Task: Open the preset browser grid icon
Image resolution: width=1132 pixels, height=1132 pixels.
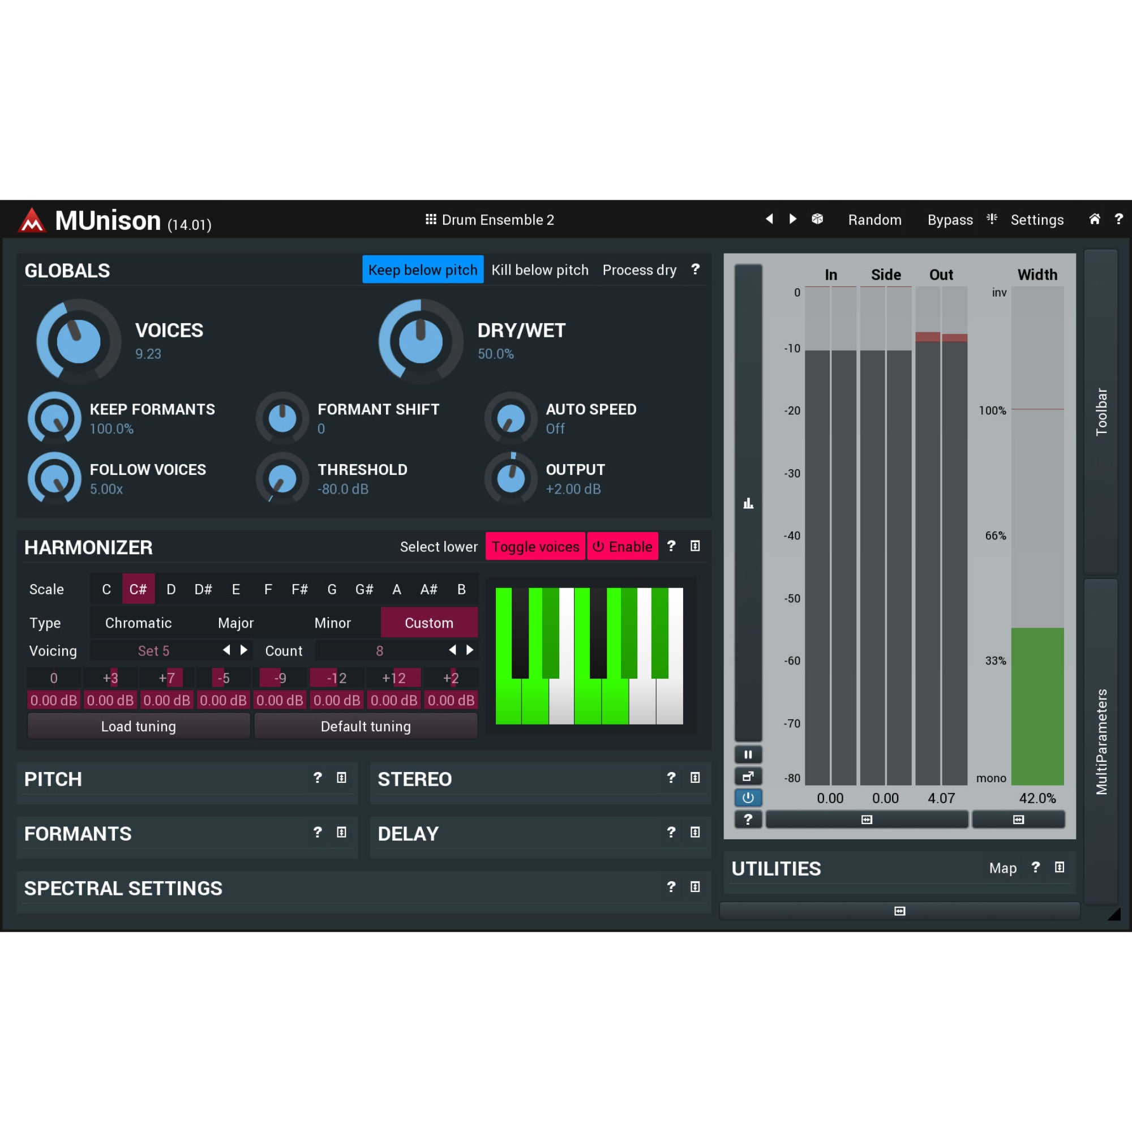Action: 431,219
